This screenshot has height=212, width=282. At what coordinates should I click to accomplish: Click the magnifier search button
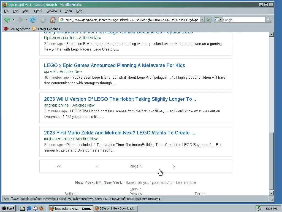coord(269,20)
